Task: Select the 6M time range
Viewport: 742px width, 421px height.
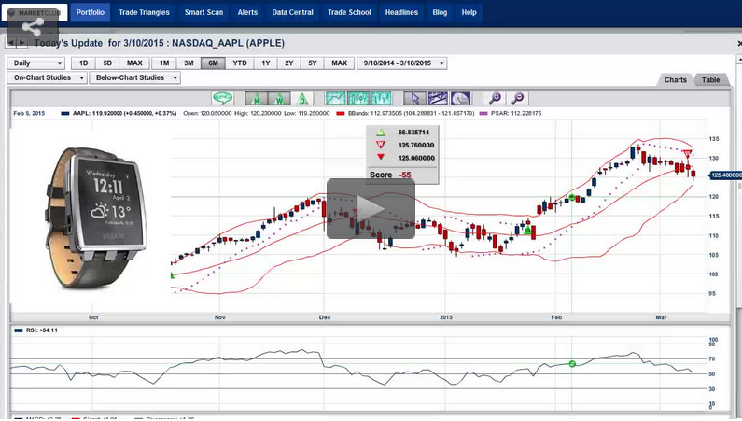Action: (x=213, y=63)
